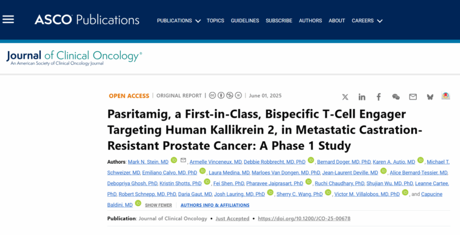
Task: Open ORCID icon next to Mark N. Stein
Action: (x=174, y=160)
